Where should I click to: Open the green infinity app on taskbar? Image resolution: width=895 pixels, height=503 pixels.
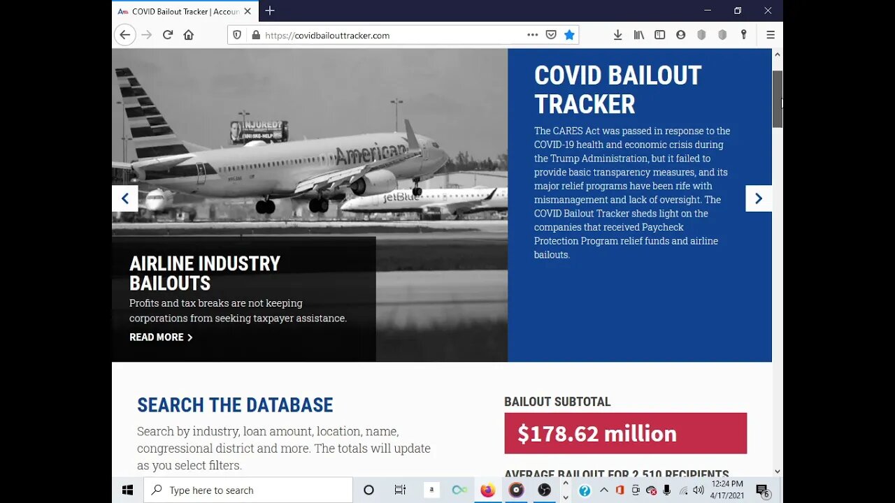tap(459, 490)
